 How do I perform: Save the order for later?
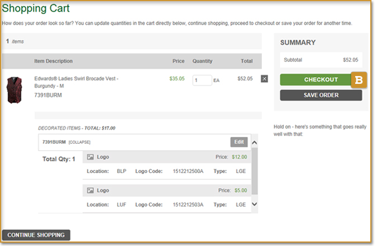[321, 95]
